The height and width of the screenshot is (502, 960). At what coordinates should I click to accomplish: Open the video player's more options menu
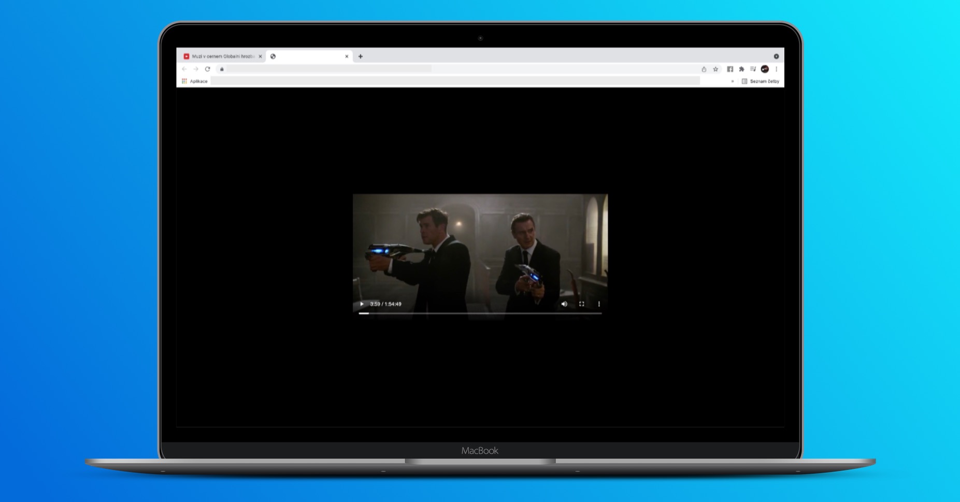599,304
